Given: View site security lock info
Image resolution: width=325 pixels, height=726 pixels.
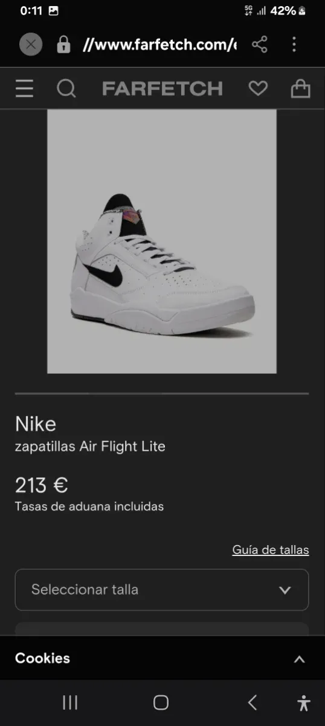Looking at the screenshot, I should (63, 45).
